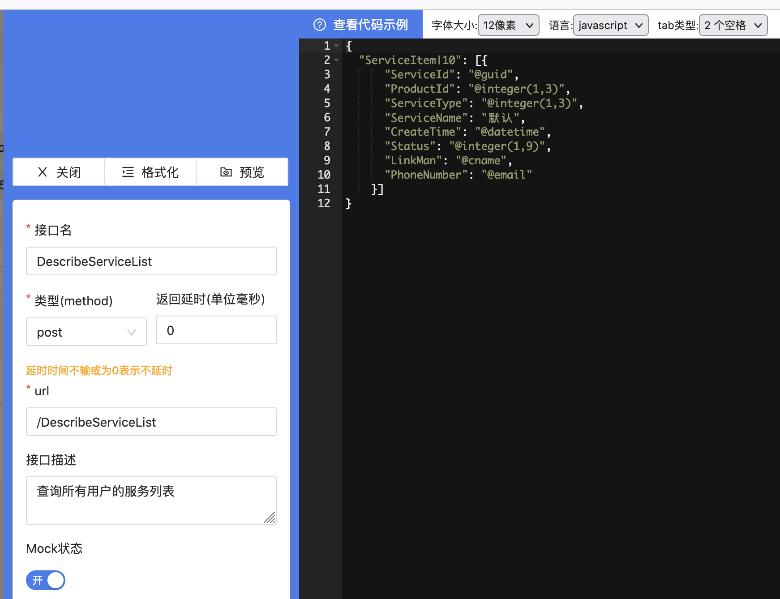Screen dimensions: 780x599
Task: Open the tab类型 2 个空格 dropdown
Action: pyautogui.click(x=733, y=25)
